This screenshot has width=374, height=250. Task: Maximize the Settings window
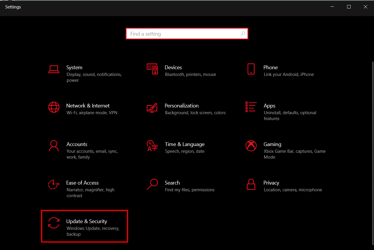click(x=349, y=7)
